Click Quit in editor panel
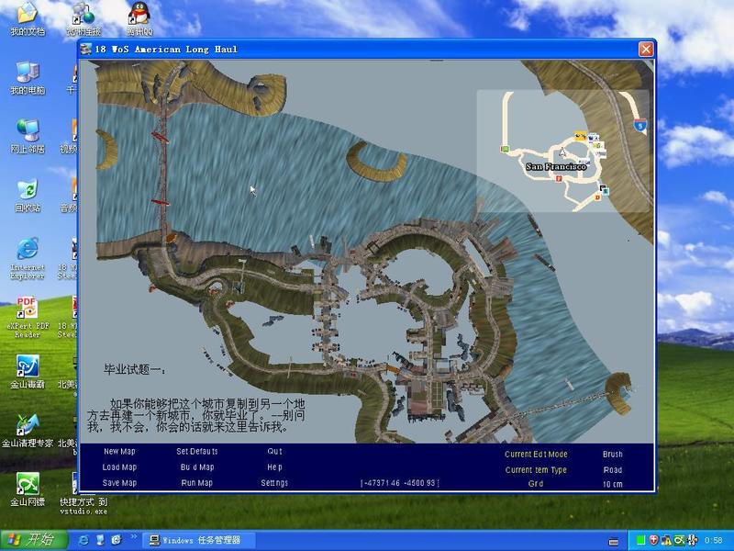Image resolution: width=734 pixels, height=551 pixels. click(x=274, y=452)
